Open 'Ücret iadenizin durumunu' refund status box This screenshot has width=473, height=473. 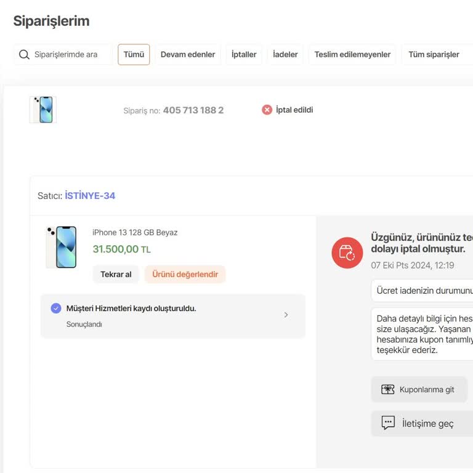pyautogui.click(x=422, y=291)
